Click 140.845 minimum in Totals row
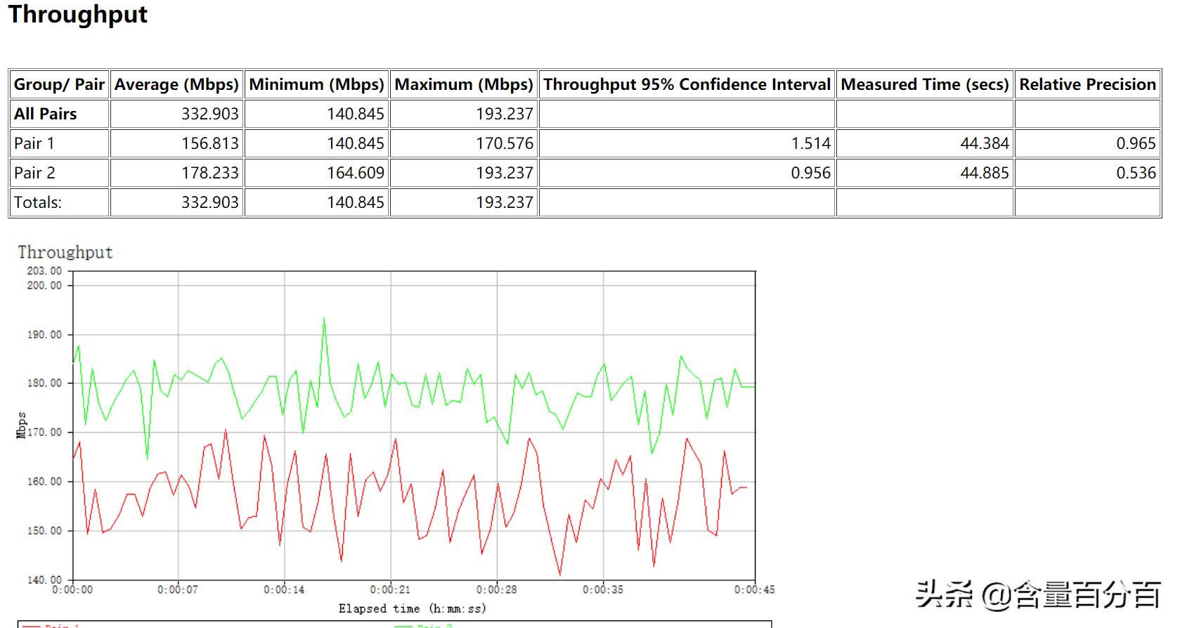The width and height of the screenshot is (1180, 628). click(x=356, y=202)
